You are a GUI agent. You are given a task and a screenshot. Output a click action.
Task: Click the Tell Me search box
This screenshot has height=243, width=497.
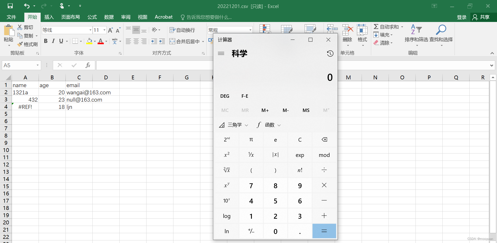tap(206, 17)
